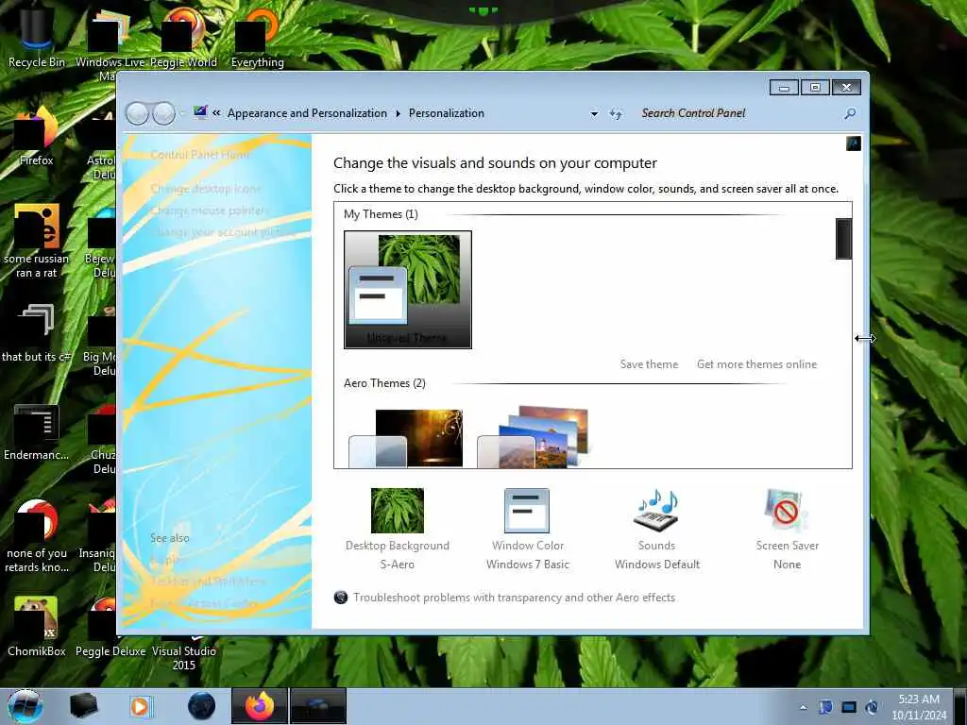
Task: Switch to the Firefox taskbar button
Action: (260, 706)
